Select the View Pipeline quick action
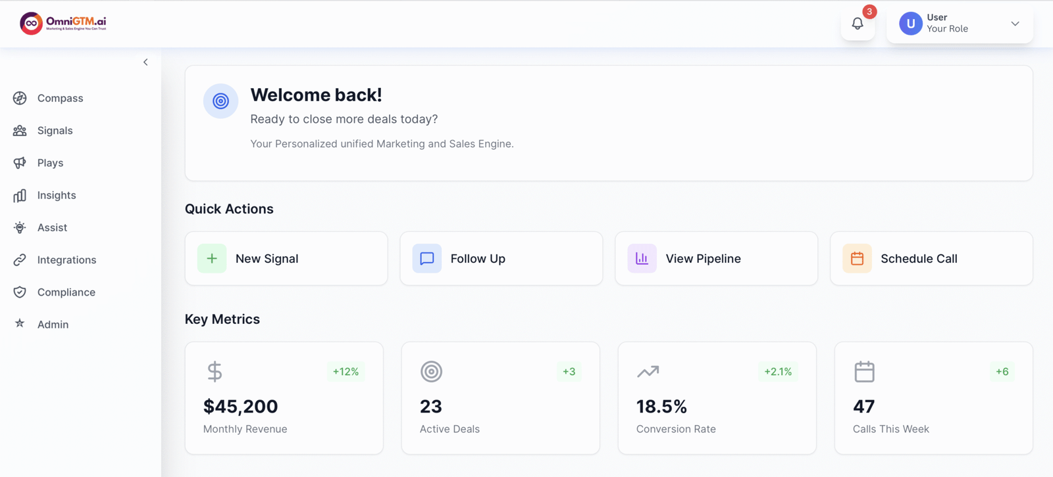 pyautogui.click(x=716, y=258)
